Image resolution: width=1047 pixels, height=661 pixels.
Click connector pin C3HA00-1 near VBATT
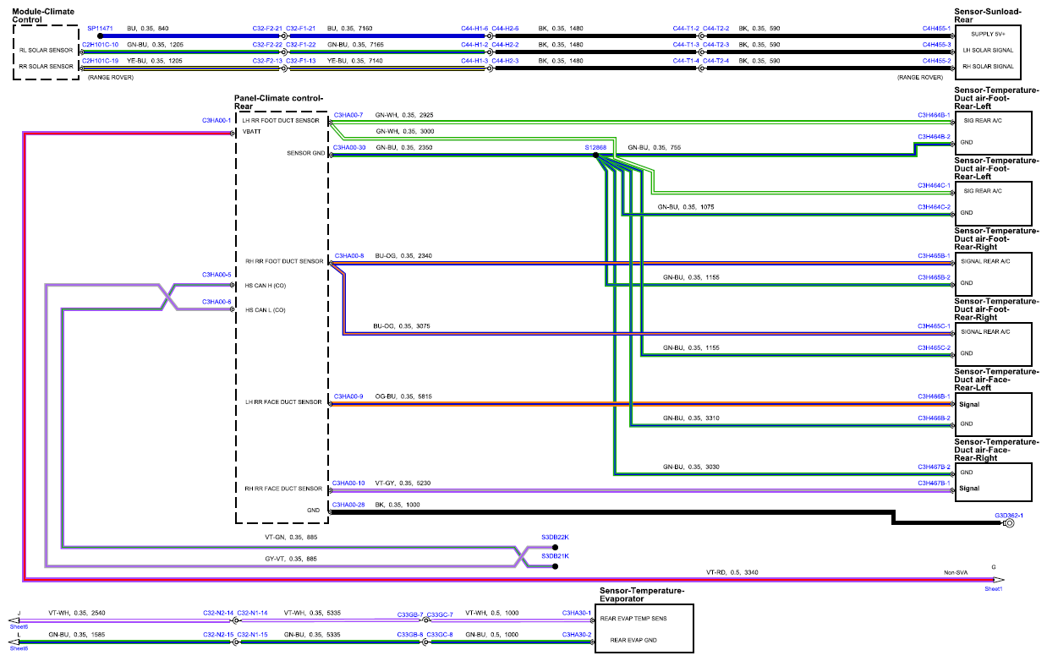[217, 121]
